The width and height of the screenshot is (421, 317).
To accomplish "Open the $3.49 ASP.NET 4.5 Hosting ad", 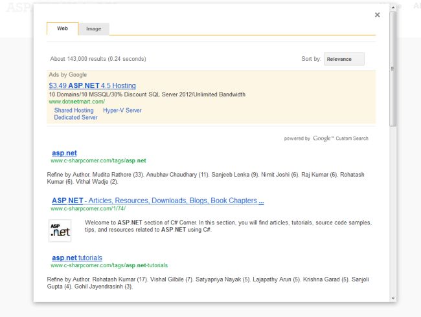I will point(93,85).
